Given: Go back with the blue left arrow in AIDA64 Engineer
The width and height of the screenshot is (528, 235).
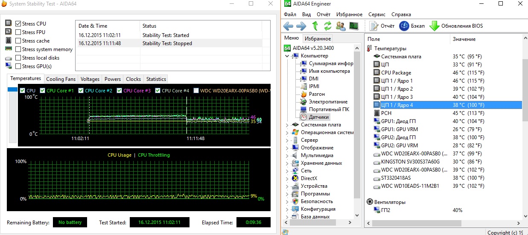Looking at the screenshot, I should pyautogui.click(x=288, y=26).
